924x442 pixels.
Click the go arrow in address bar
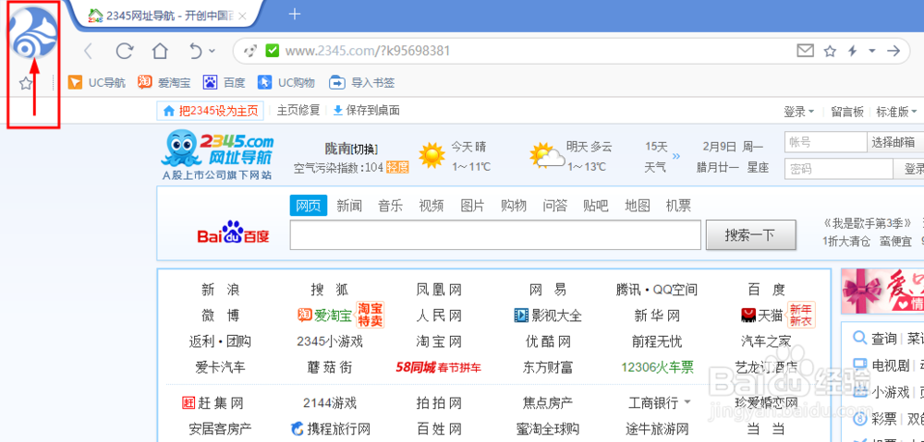894,51
